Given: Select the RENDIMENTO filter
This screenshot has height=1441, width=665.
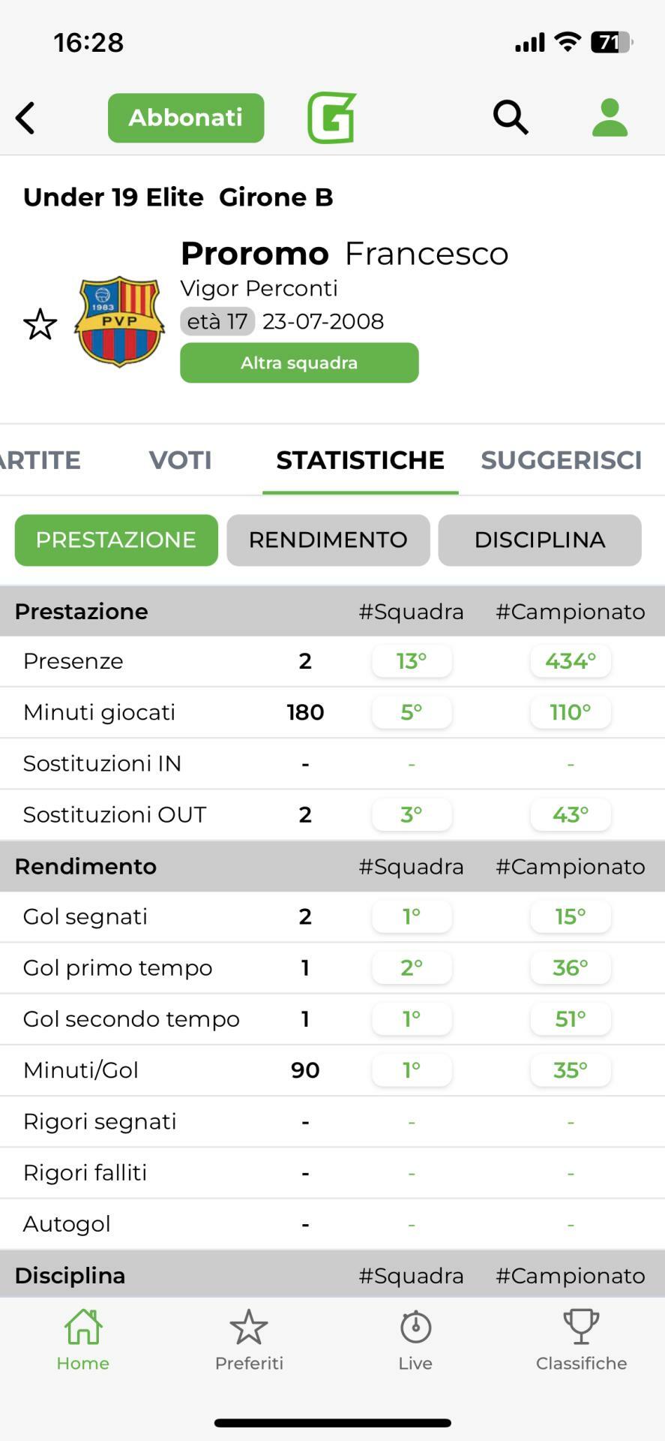Looking at the screenshot, I should (x=328, y=540).
